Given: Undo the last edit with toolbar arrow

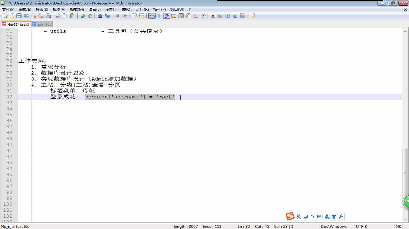Looking at the screenshot, I should click(83, 16).
